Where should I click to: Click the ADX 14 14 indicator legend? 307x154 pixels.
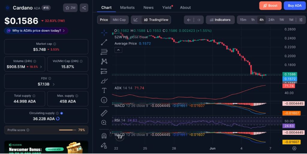pos(129,88)
